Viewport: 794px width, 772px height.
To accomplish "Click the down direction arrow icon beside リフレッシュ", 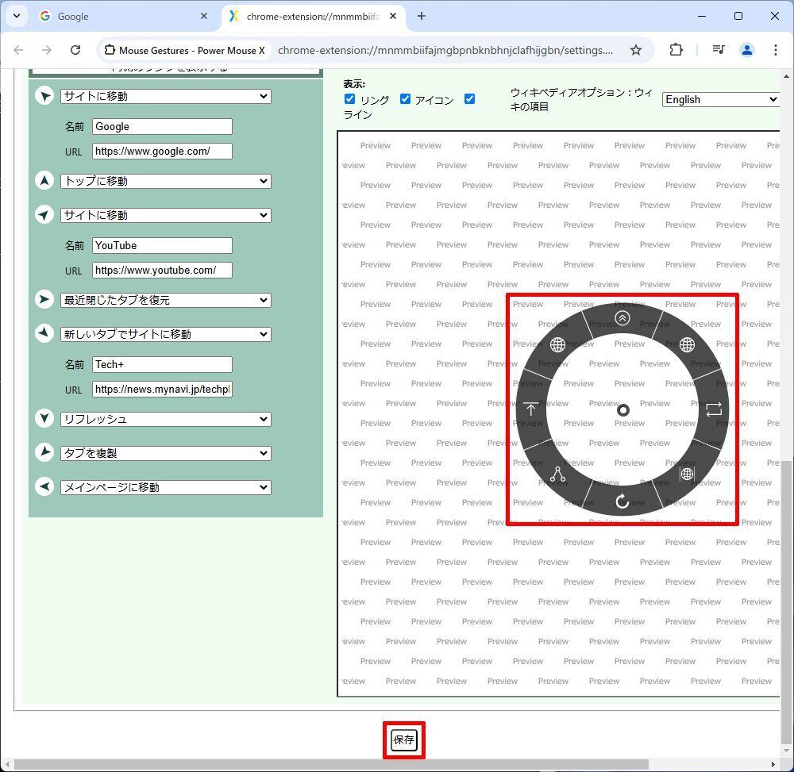I will pyautogui.click(x=44, y=418).
